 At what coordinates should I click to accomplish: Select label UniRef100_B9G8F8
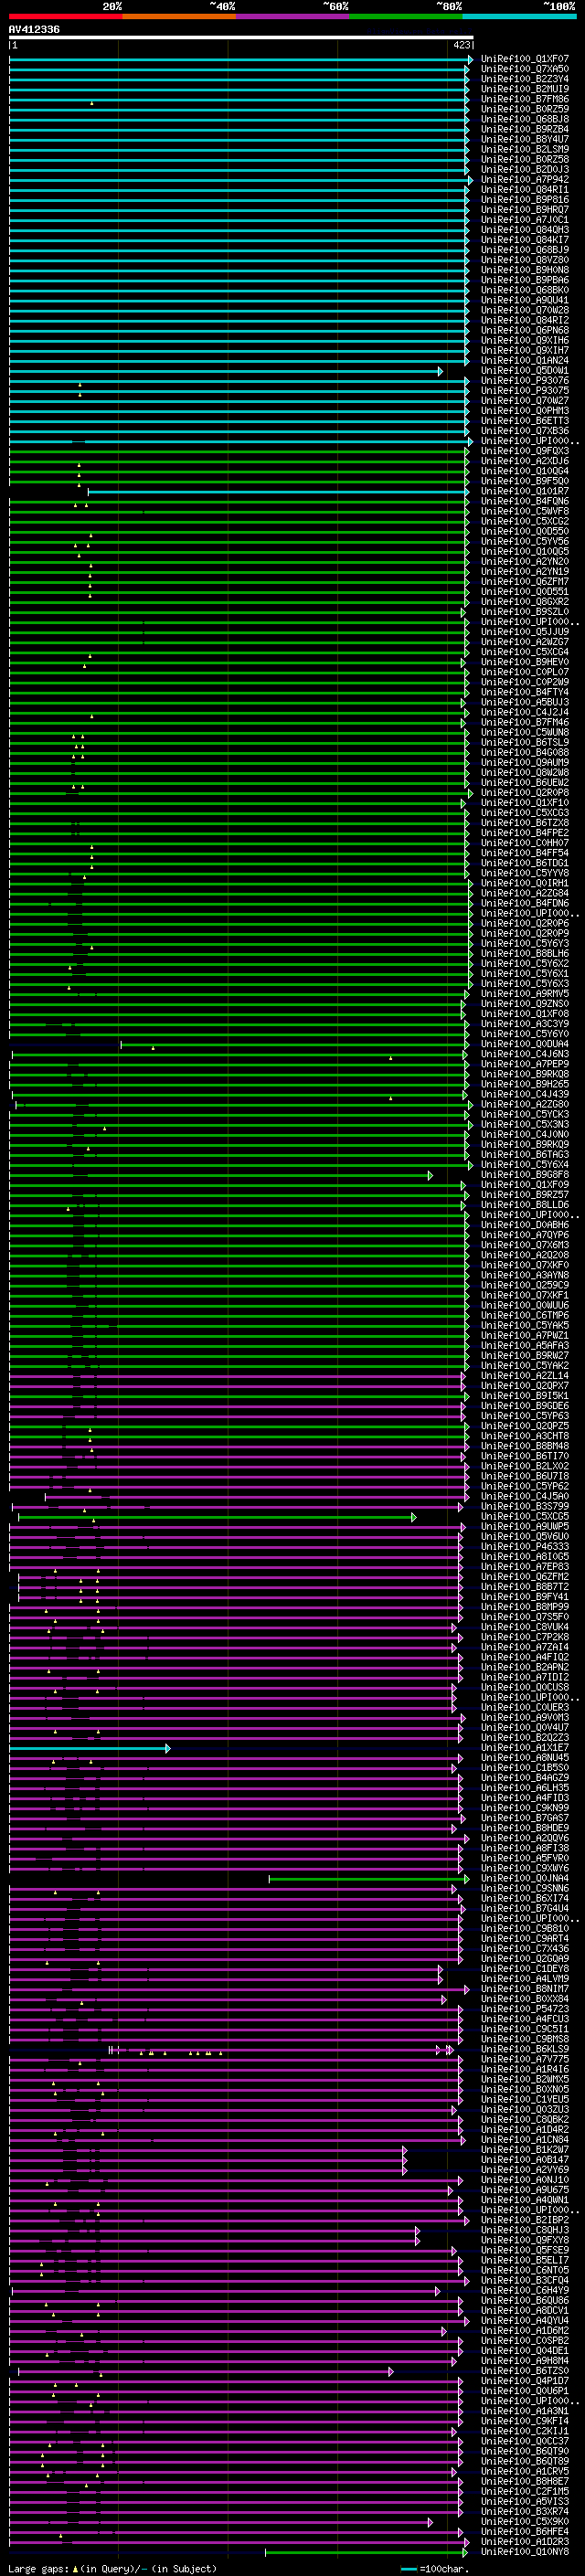[525, 1175]
